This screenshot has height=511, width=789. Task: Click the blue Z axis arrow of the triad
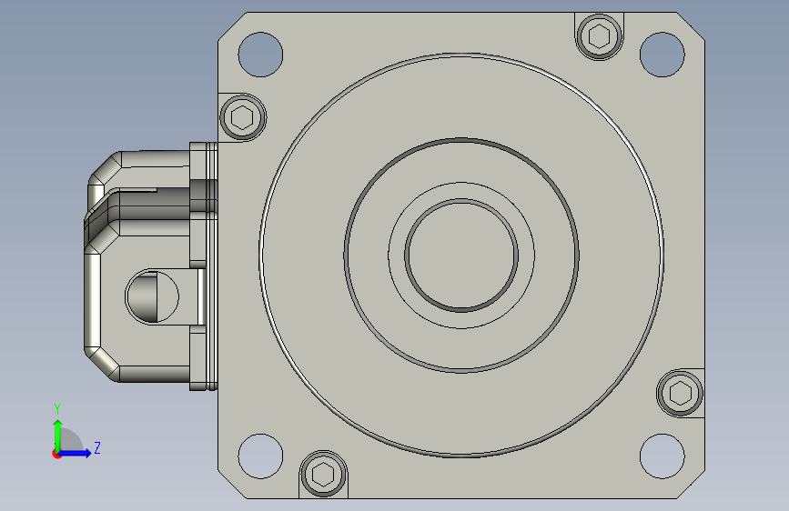point(75,453)
